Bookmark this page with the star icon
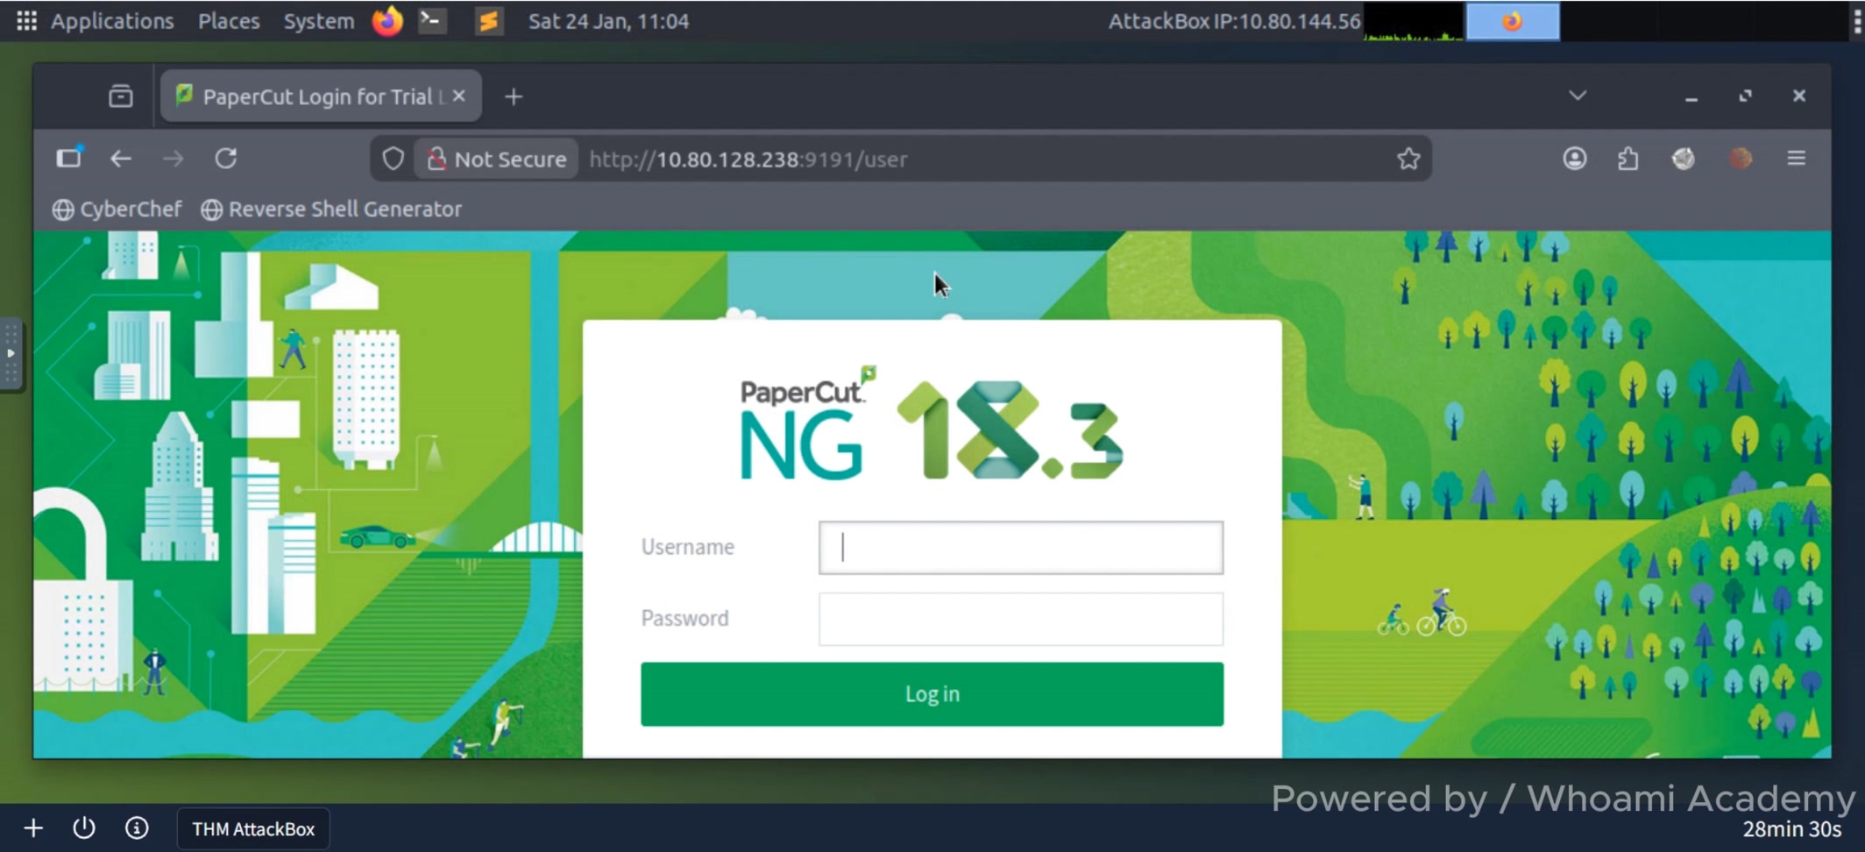This screenshot has width=1865, height=852. (x=1408, y=159)
